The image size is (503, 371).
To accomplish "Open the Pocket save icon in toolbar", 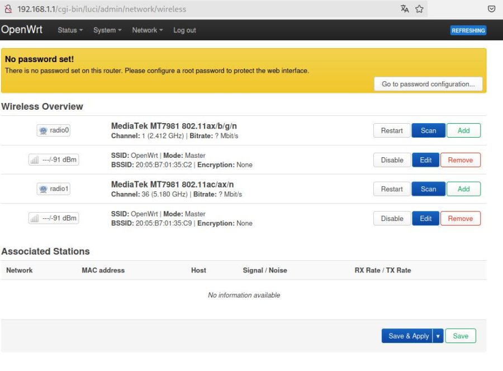I will click(x=491, y=9).
